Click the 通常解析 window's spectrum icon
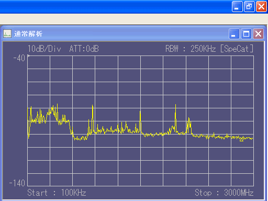 pos(7,33)
